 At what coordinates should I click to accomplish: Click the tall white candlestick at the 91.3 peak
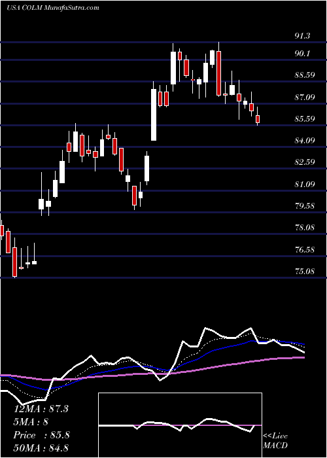point(173,67)
